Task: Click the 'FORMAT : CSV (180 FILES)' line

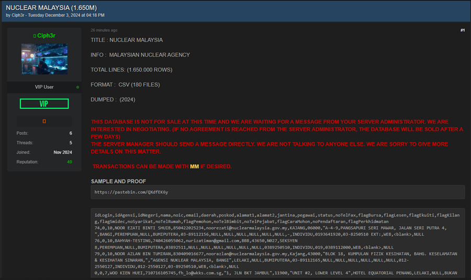Action: coord(125,85)
